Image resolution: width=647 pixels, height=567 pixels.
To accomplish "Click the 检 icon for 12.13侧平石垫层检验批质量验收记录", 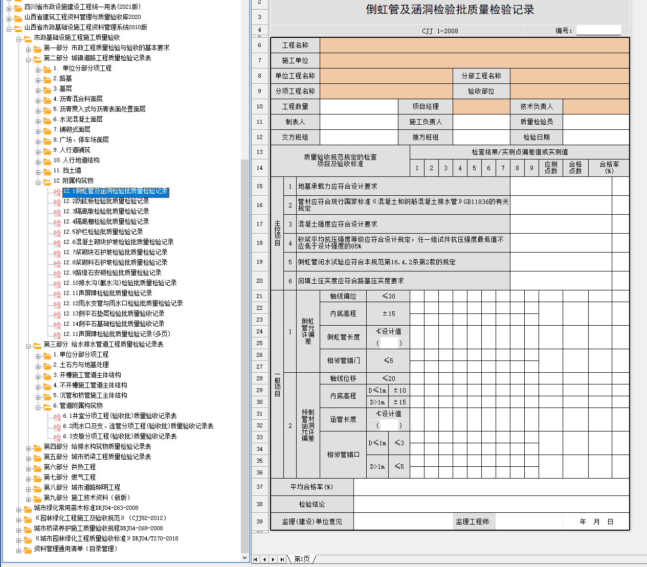I will pos(57,314).
